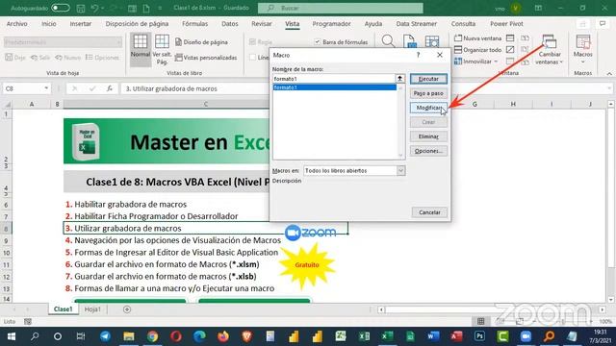This screenshot has height=346, width=616.
Task: Click the Insert Function fx icon
Action: [110, 88]
